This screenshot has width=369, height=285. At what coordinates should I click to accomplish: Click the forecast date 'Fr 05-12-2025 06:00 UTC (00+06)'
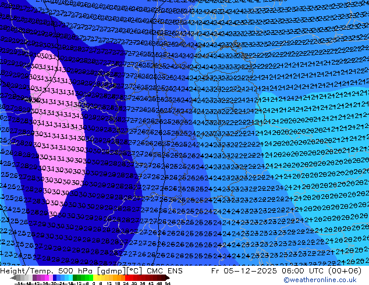pyautogui.click(x=286, y=271)
